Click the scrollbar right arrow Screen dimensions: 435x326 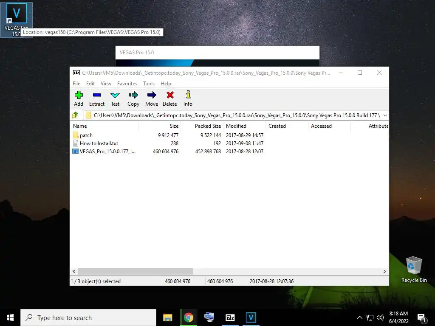(x=385, y=271)
